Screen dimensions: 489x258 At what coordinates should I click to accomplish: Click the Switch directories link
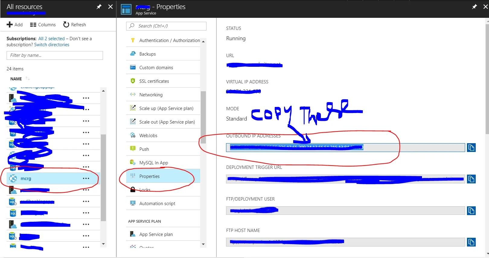(x=52, y=45)
